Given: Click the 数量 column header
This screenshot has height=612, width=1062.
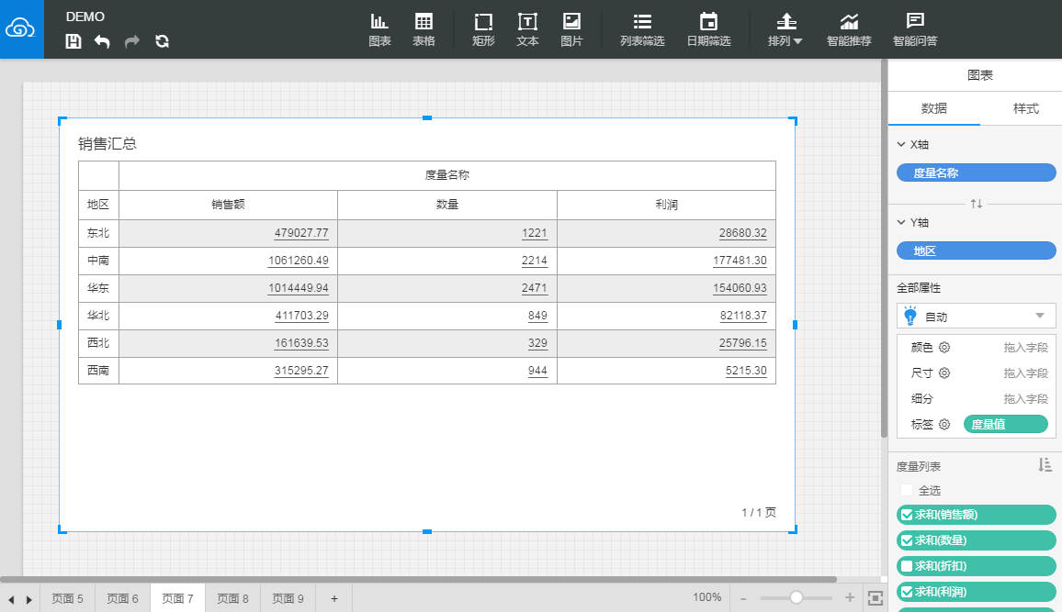Looking at the screenshot, I should tap(447, 205).
